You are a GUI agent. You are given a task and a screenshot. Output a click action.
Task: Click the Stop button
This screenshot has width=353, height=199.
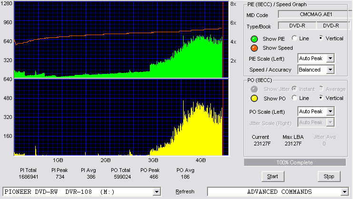(x=329, y=177)
